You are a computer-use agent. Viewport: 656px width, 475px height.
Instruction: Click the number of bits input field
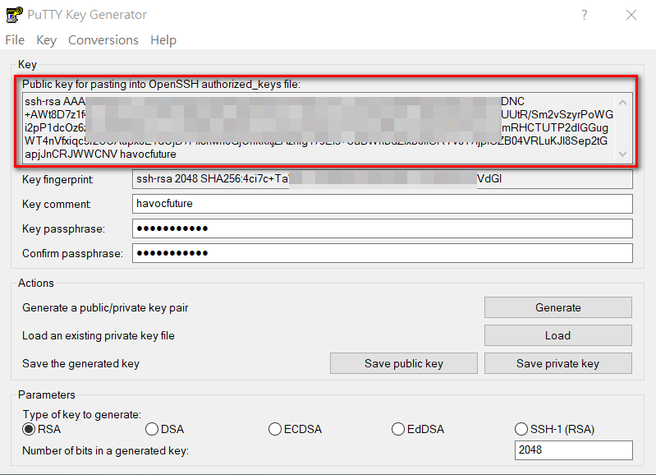574,450
